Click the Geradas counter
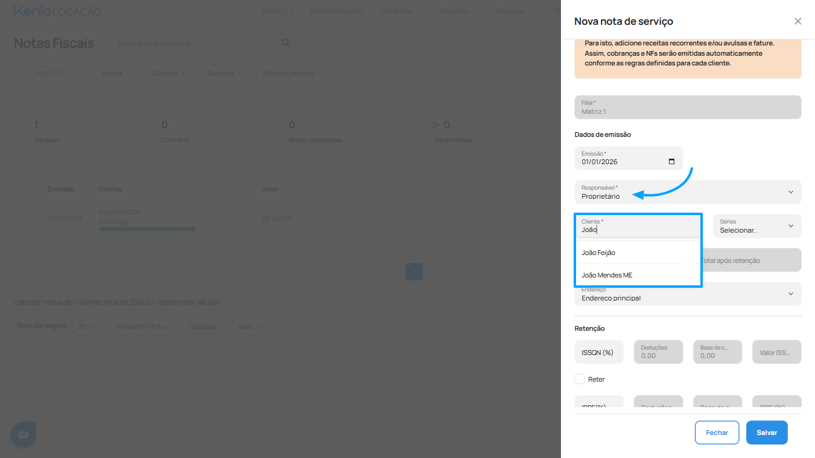 tap(47, 132)
